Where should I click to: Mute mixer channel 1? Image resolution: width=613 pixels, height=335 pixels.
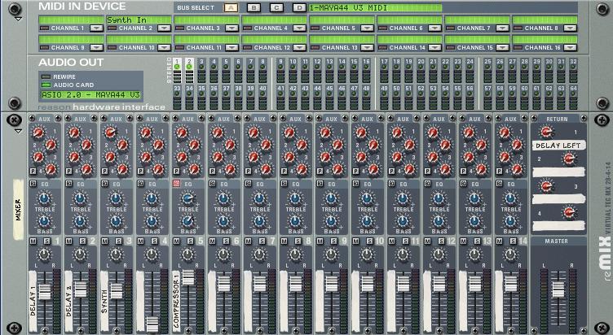33,241
